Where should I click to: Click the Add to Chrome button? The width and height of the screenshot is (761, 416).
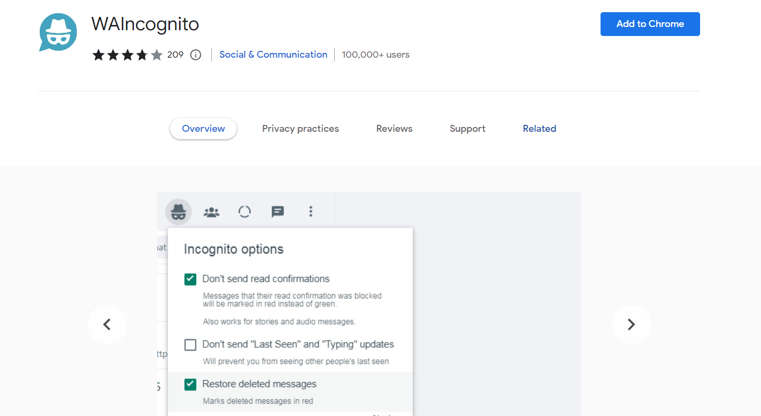[650, 24]
